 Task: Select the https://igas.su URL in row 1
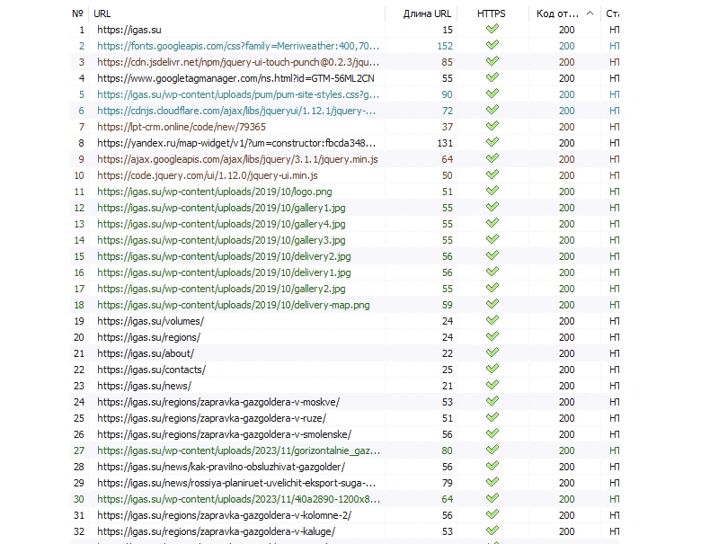[129, 30]
